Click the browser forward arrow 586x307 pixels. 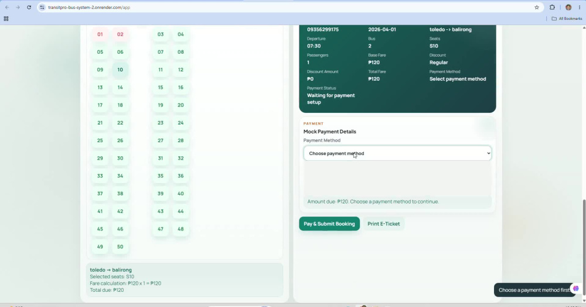[18, 7]
